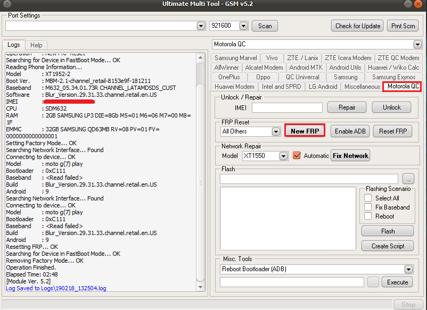This screenshot has width=427, height=310.
Task: Open the ZTE Icera Modem tab
Action: click(348, 58)
